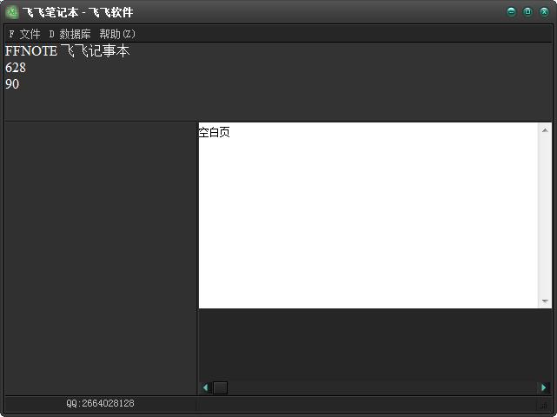Open the 帮助(Z) menu
This screenshot has width=557, height=417.
[x=116, y=34]
